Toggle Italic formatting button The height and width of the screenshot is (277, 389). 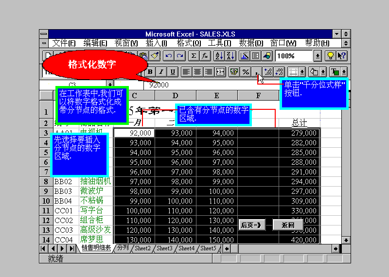161,72
